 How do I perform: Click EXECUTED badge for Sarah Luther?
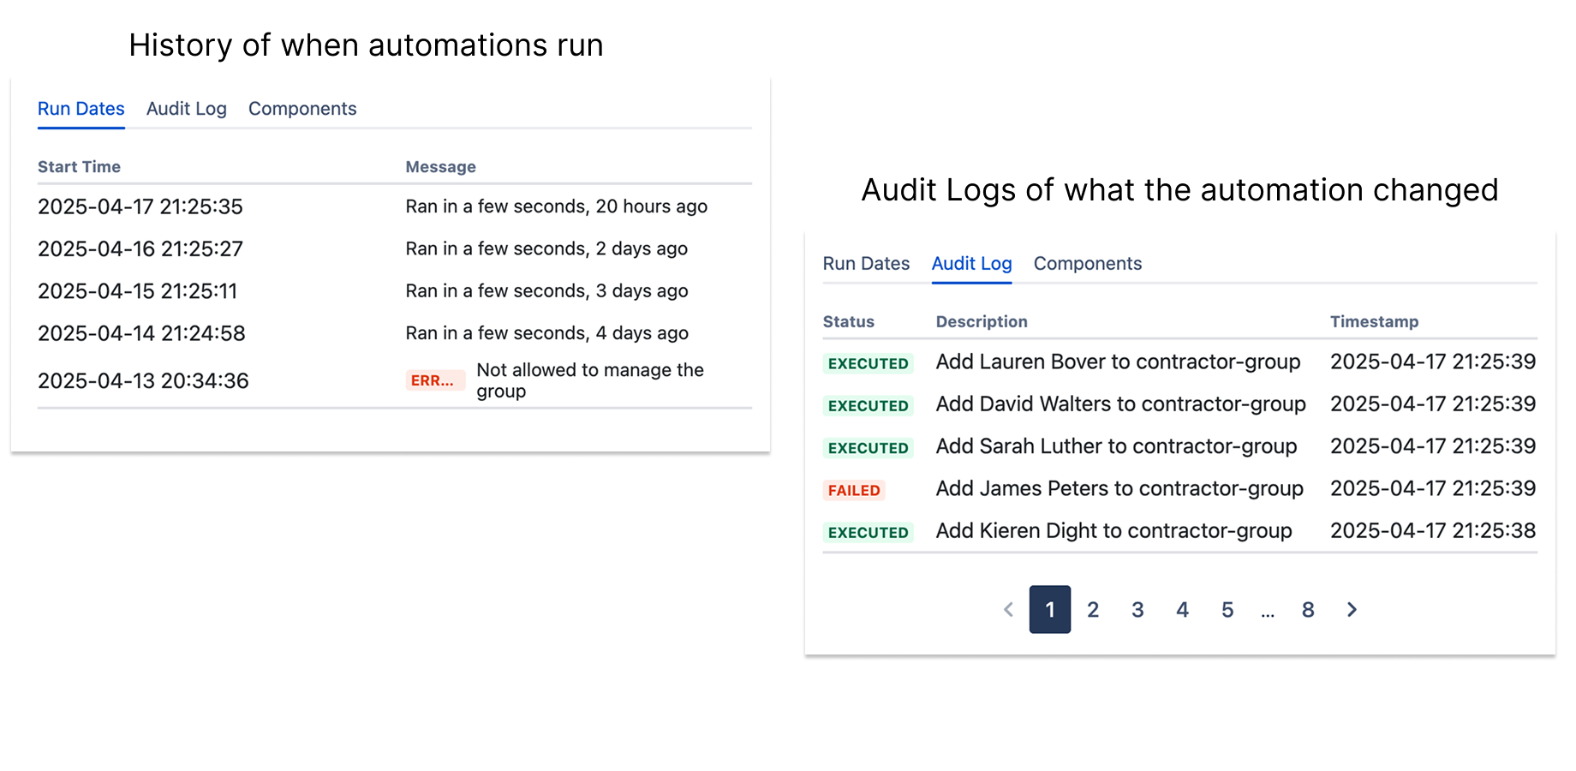tap(869, 448)
